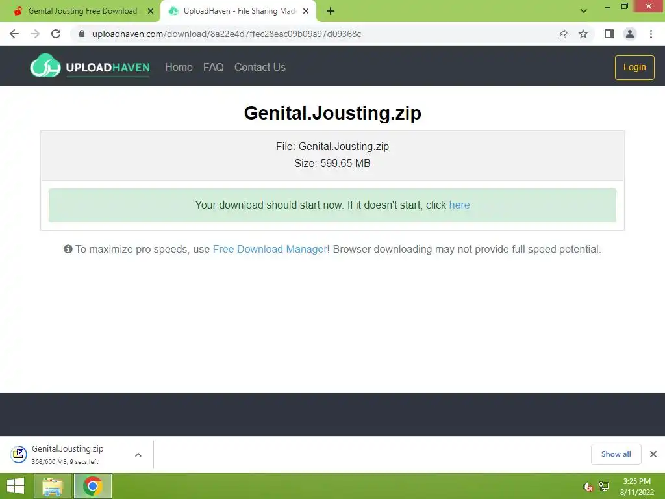
Task: Click the network tray icon
Action: click(x=604, y=487)
